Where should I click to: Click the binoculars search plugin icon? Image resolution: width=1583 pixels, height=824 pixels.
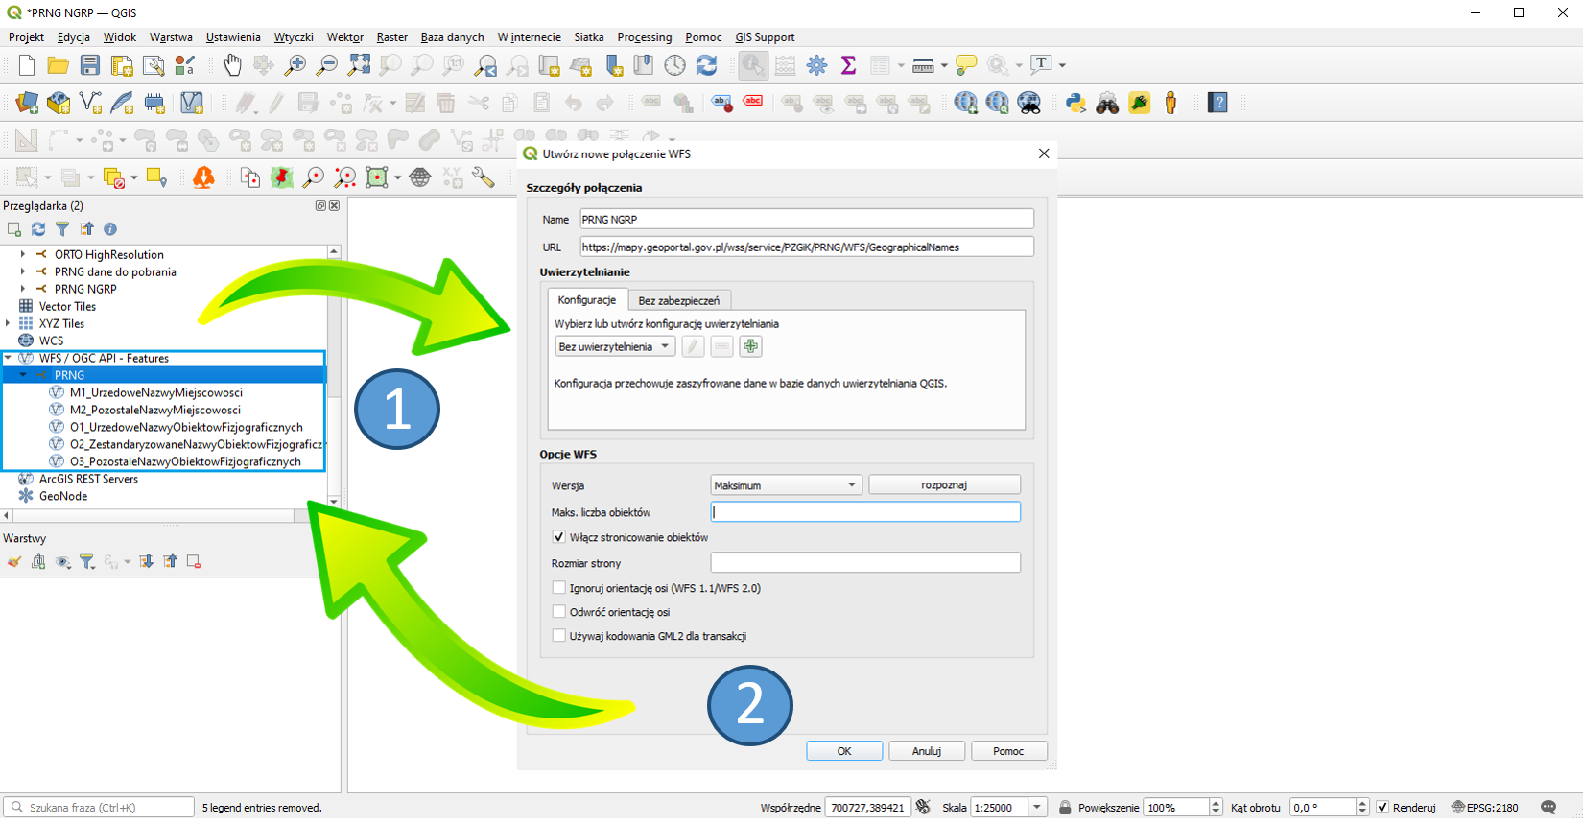1107,103
